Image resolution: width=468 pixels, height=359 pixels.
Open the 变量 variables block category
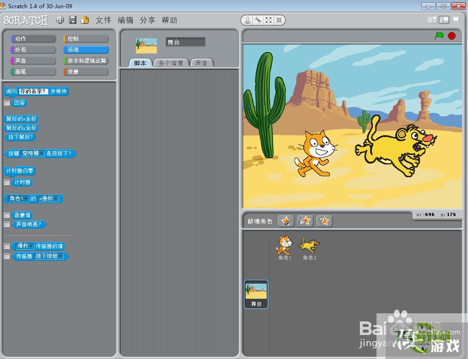pos(86,72)
